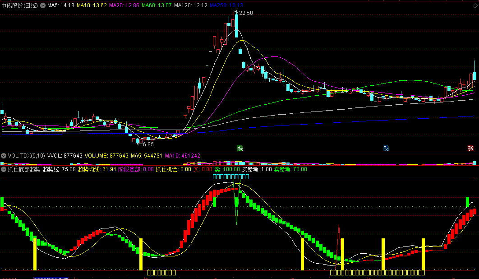Click the 趋势线: 75.09 value
Viewport: 479px width, 279px height.
(59, 169)
